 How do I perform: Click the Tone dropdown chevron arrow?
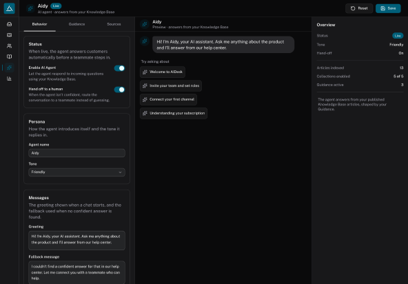[x=120, y=172]
